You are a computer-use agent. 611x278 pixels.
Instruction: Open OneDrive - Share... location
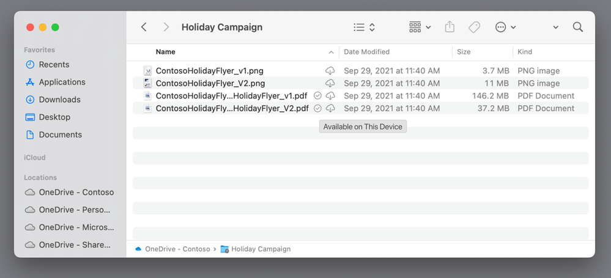[x=75, y=245]
